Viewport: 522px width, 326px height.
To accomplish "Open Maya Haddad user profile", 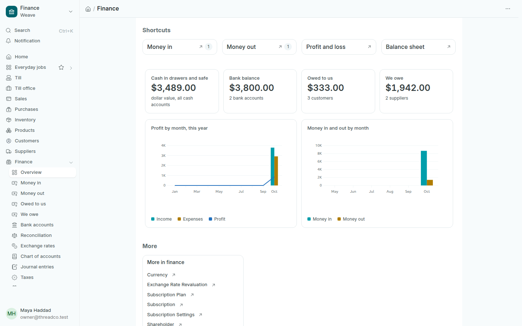I will pyautogui.click(x=40, y=314).
